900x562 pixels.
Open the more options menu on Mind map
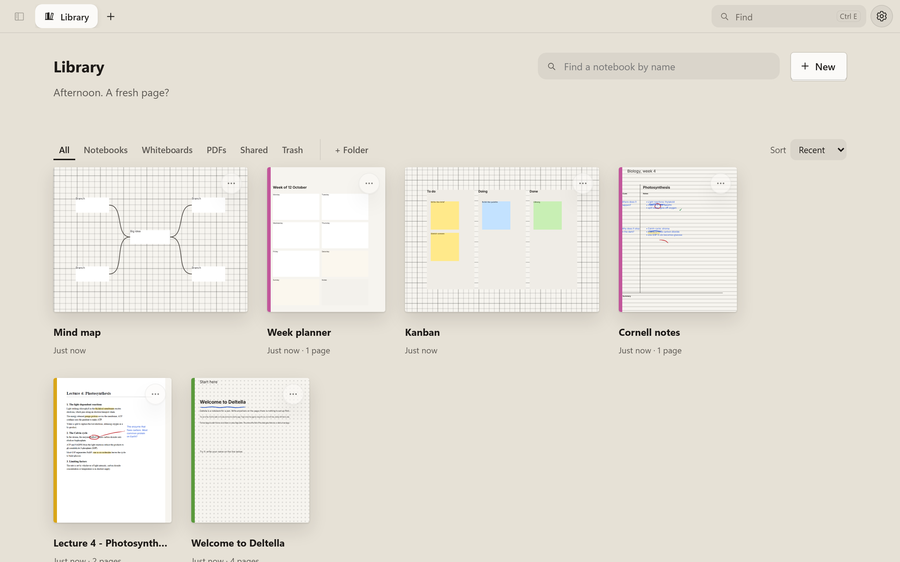(x=231, y=183)
